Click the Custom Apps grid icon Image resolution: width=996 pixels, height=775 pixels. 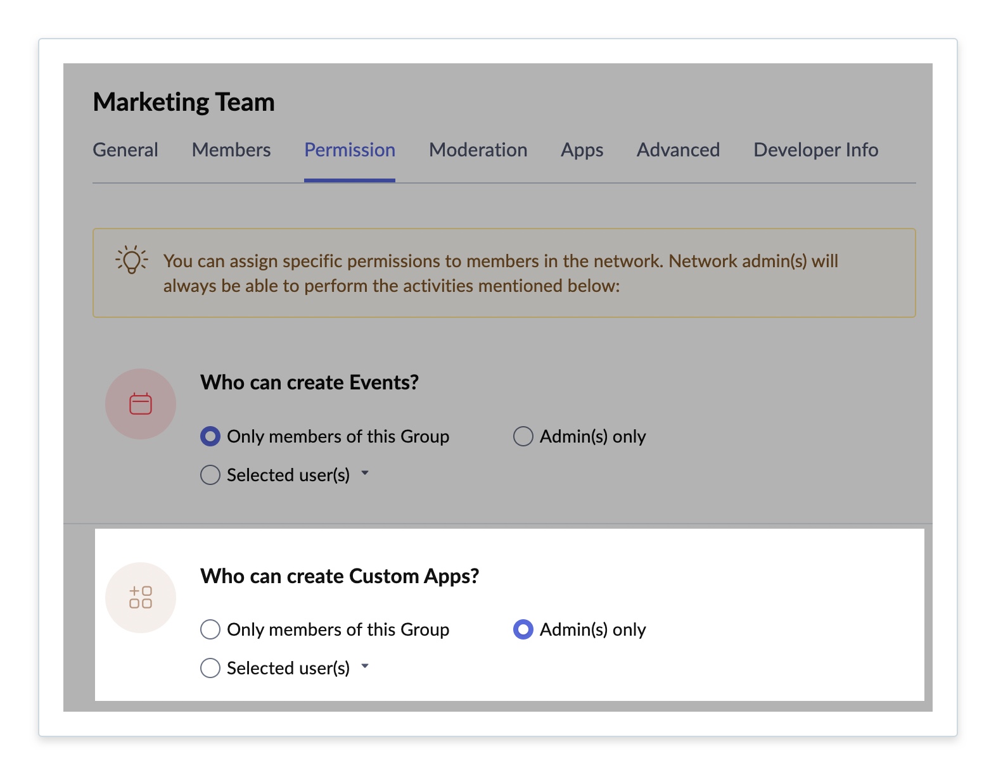[141, 597]
